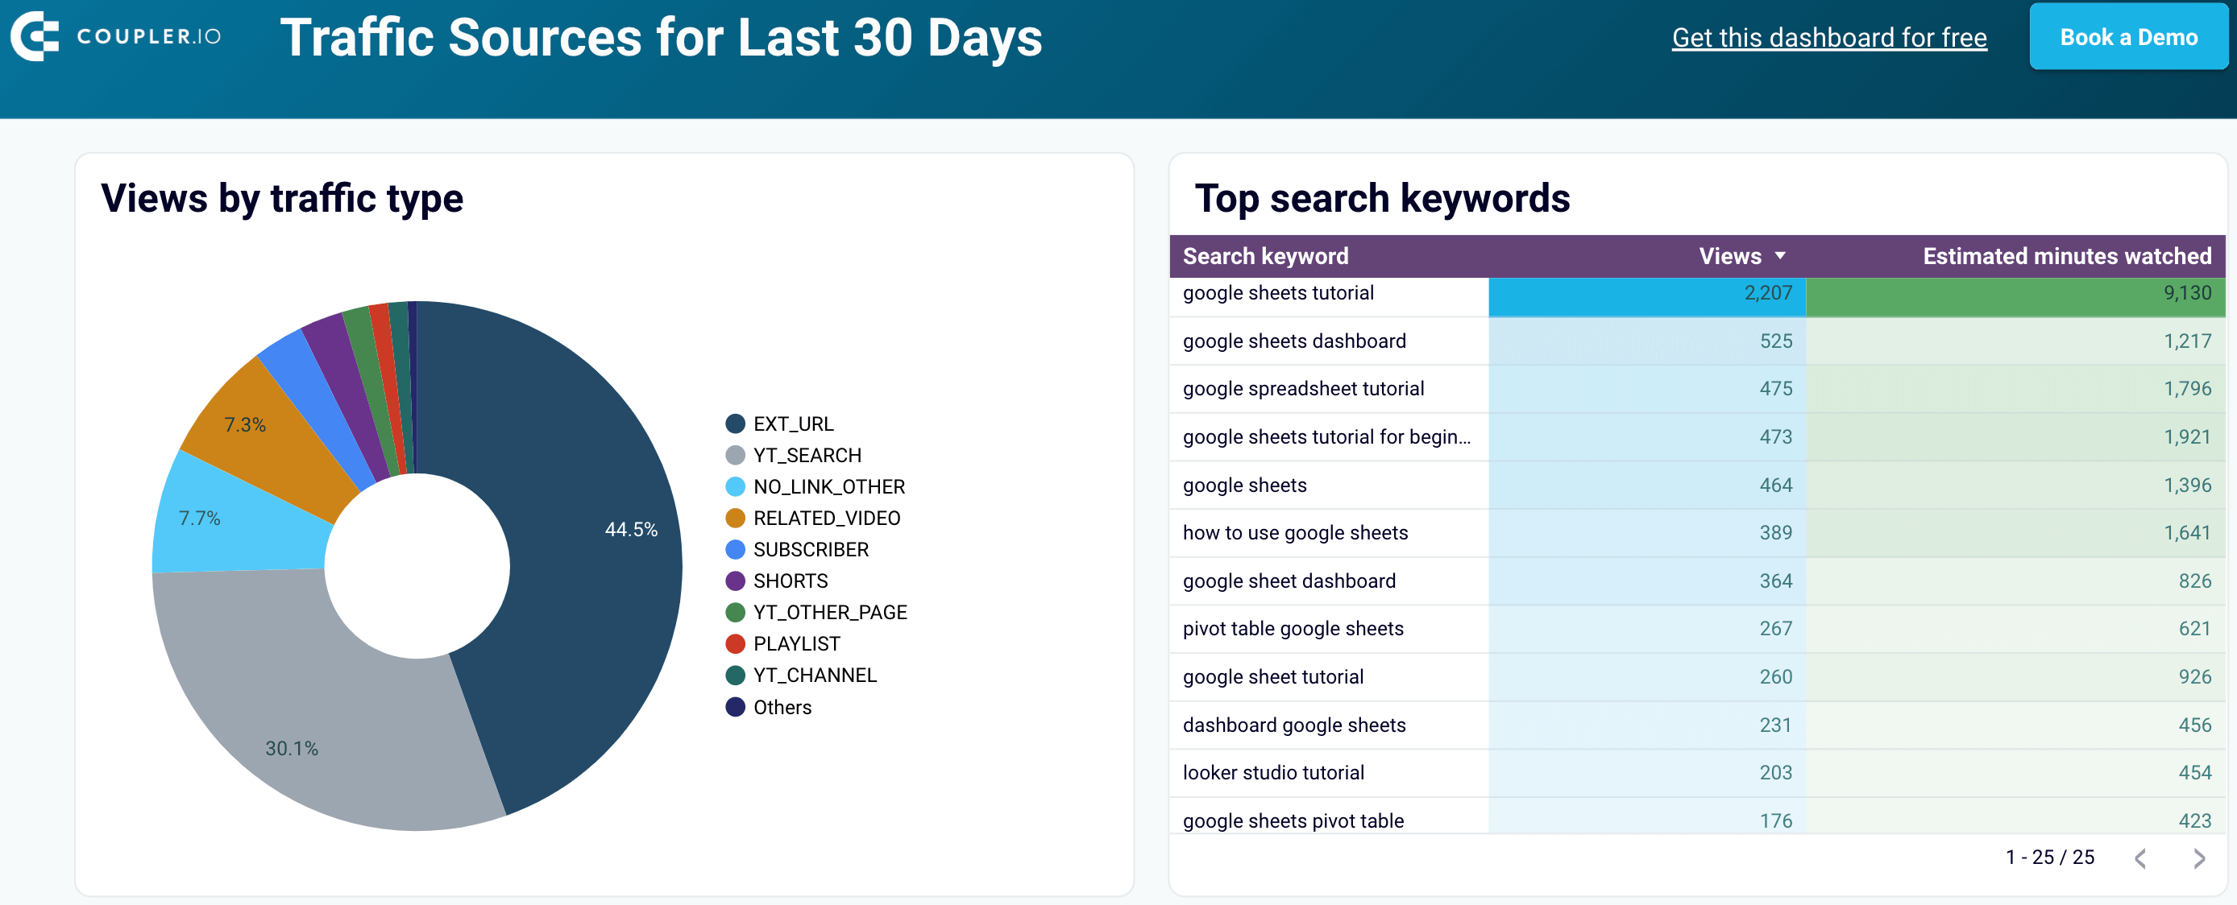Click the EXT_URL legend label text
2237x905 pixels.
tap(793, 424)
